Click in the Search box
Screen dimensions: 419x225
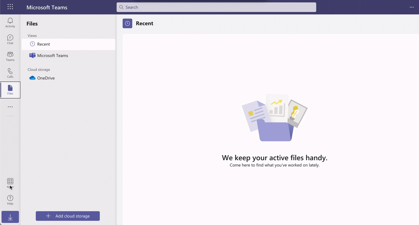[x=216, y=7]
